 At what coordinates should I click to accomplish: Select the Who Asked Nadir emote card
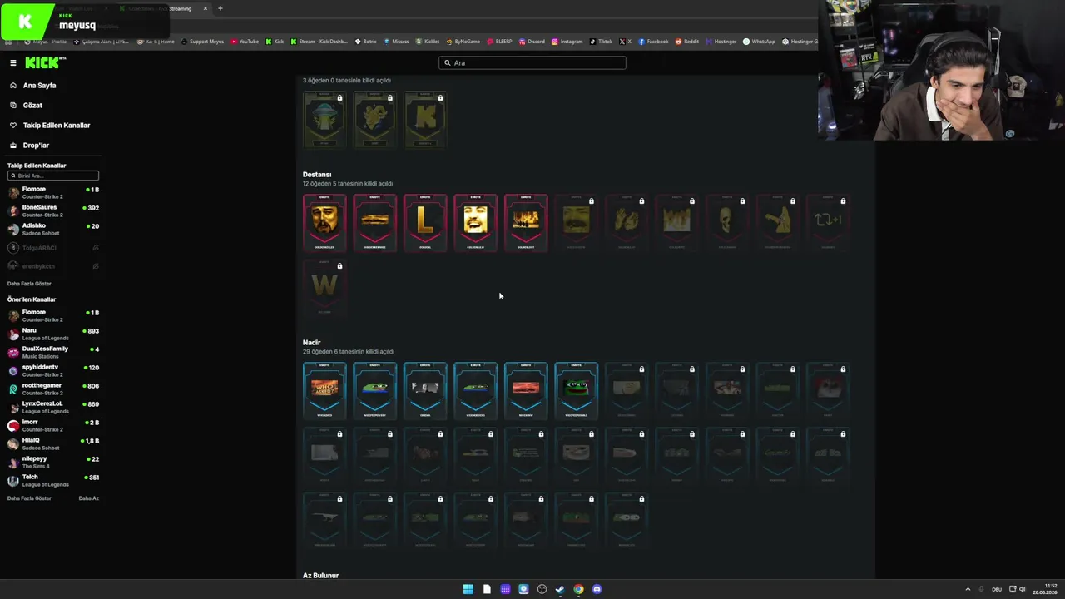324,390
